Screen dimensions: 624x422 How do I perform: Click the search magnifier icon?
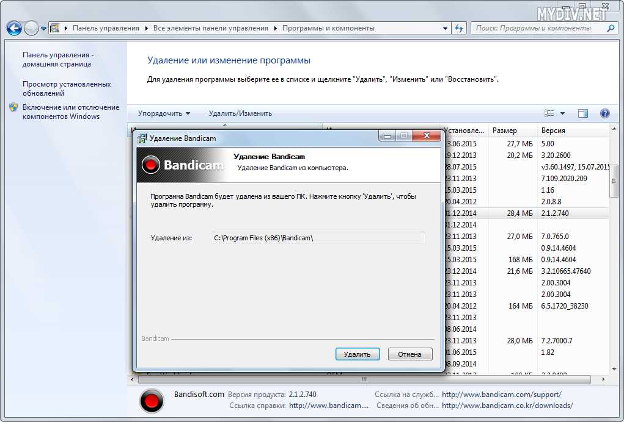[x=610, y=28]
